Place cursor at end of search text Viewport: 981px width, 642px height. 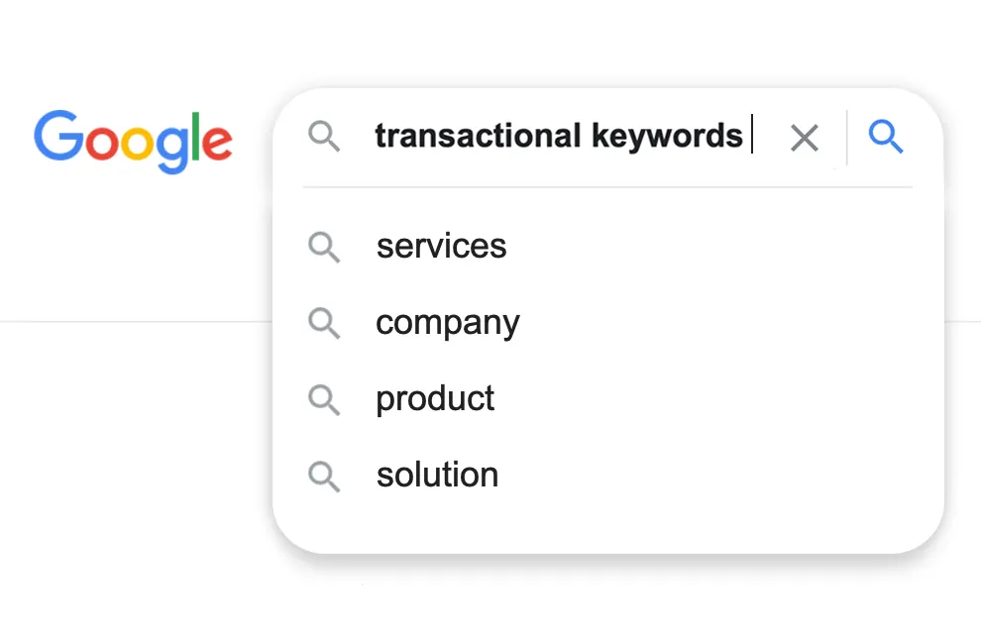(x=751, y=136)
